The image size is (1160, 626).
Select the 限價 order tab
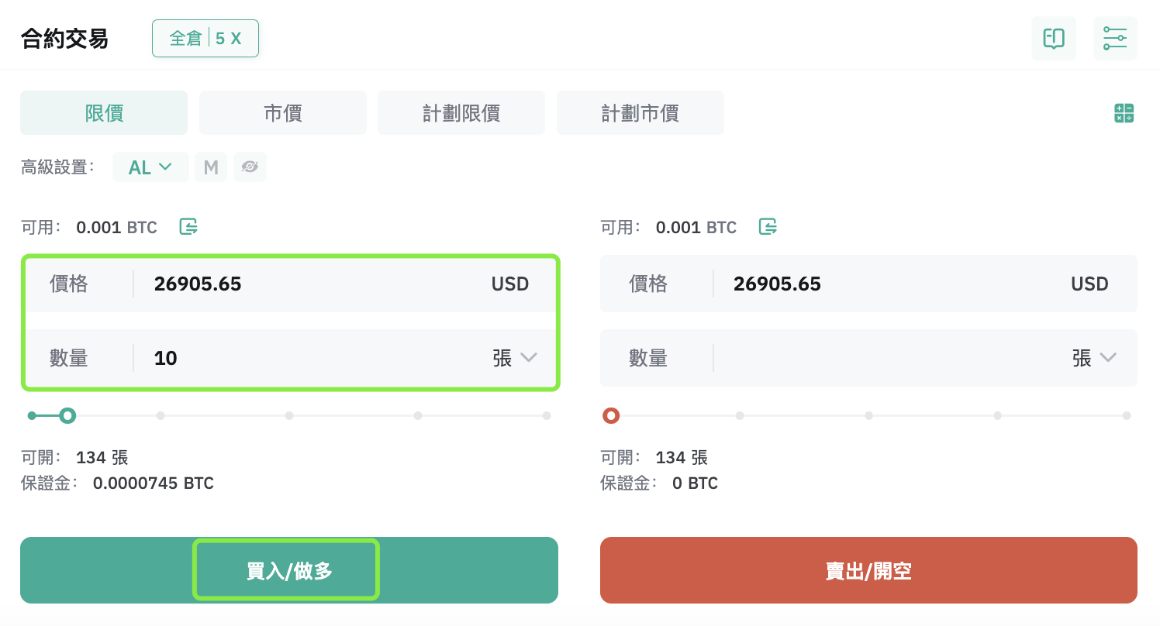(104, 113)
